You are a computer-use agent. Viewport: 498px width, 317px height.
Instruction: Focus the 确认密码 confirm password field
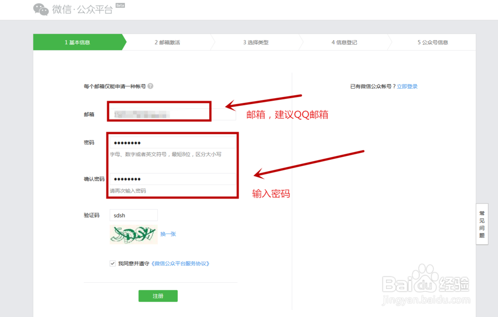[173, 179]
